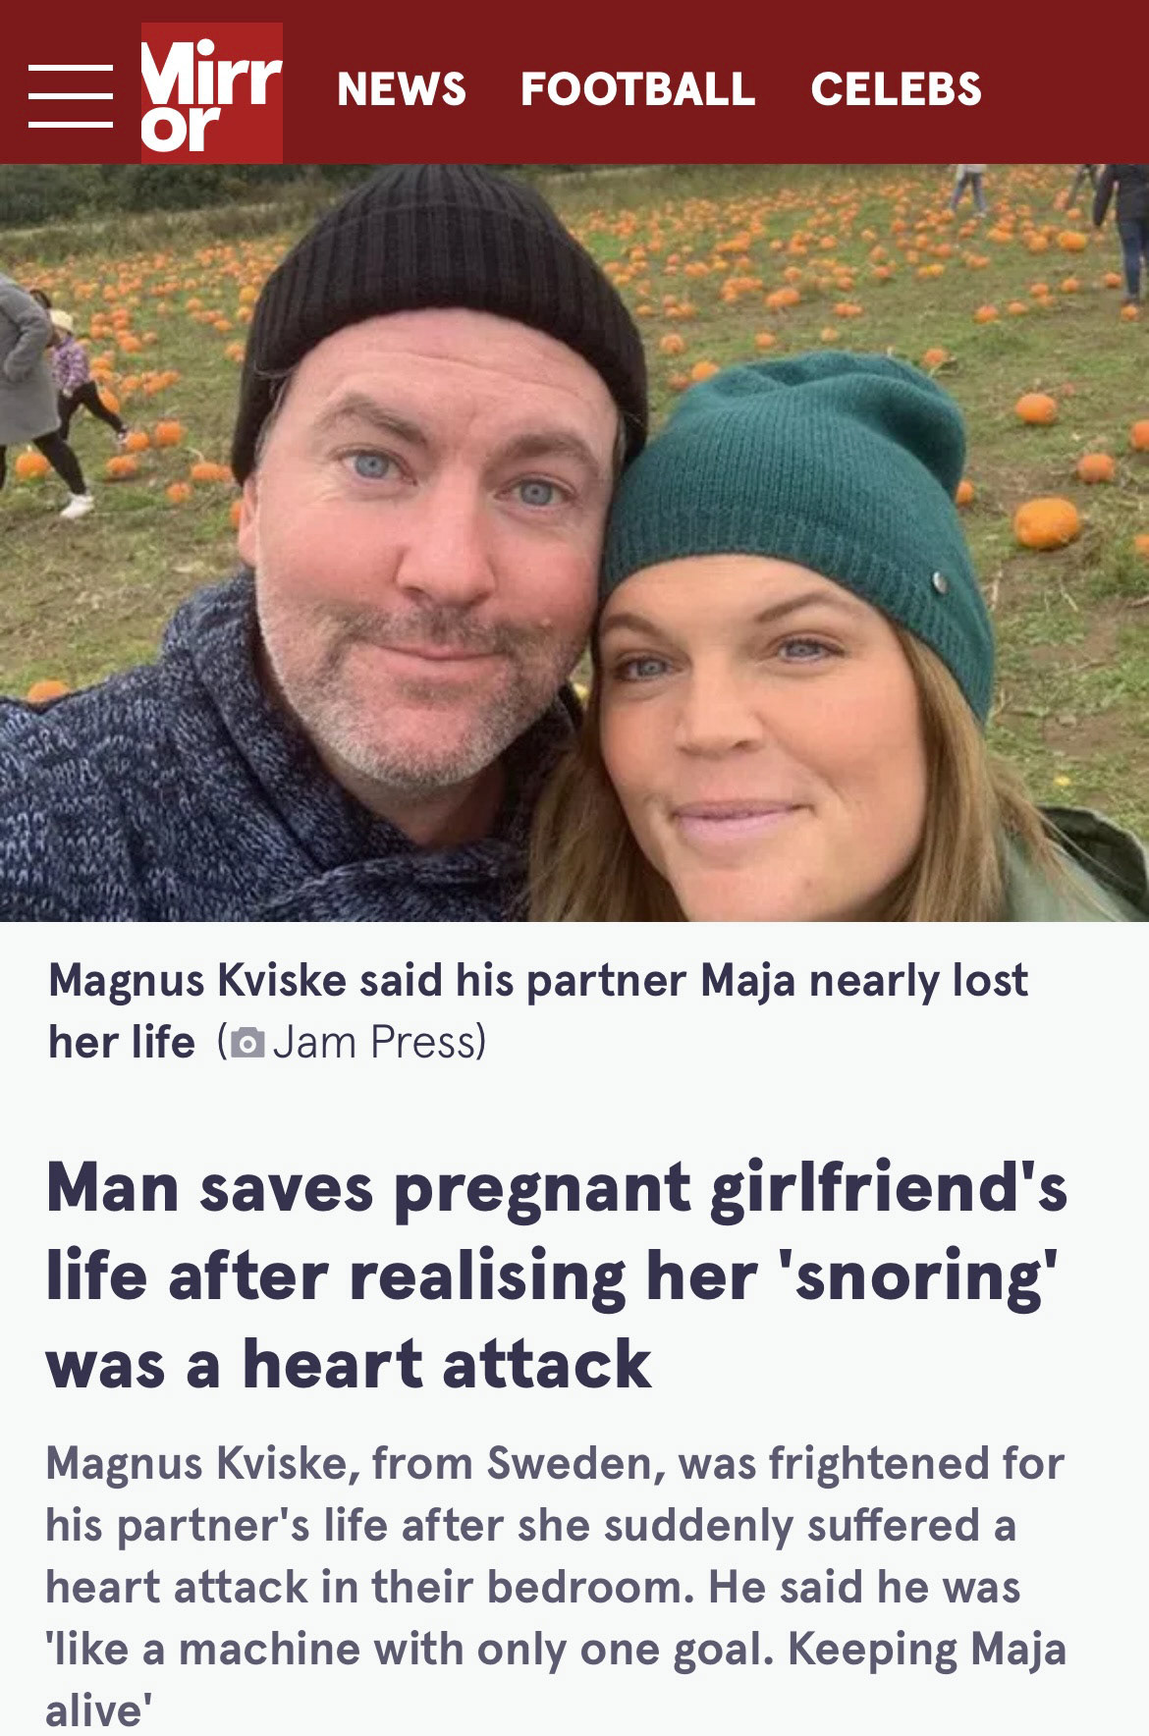Open the FOOTBALL section
Image resolution: width=1149 pixels, height=1736 pixels.
click(x=637, y=89)
